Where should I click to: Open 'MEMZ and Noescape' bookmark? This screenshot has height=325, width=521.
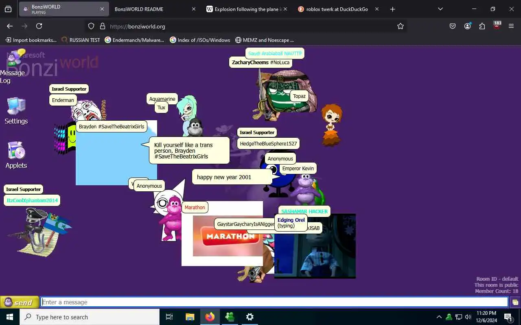point(265,40)
